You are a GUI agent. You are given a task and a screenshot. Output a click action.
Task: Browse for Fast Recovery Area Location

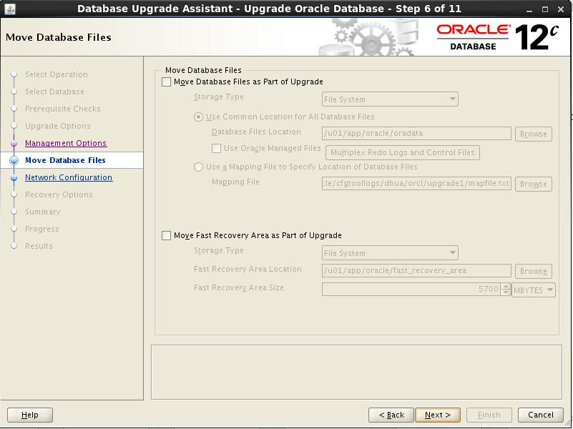coord(534,271)
